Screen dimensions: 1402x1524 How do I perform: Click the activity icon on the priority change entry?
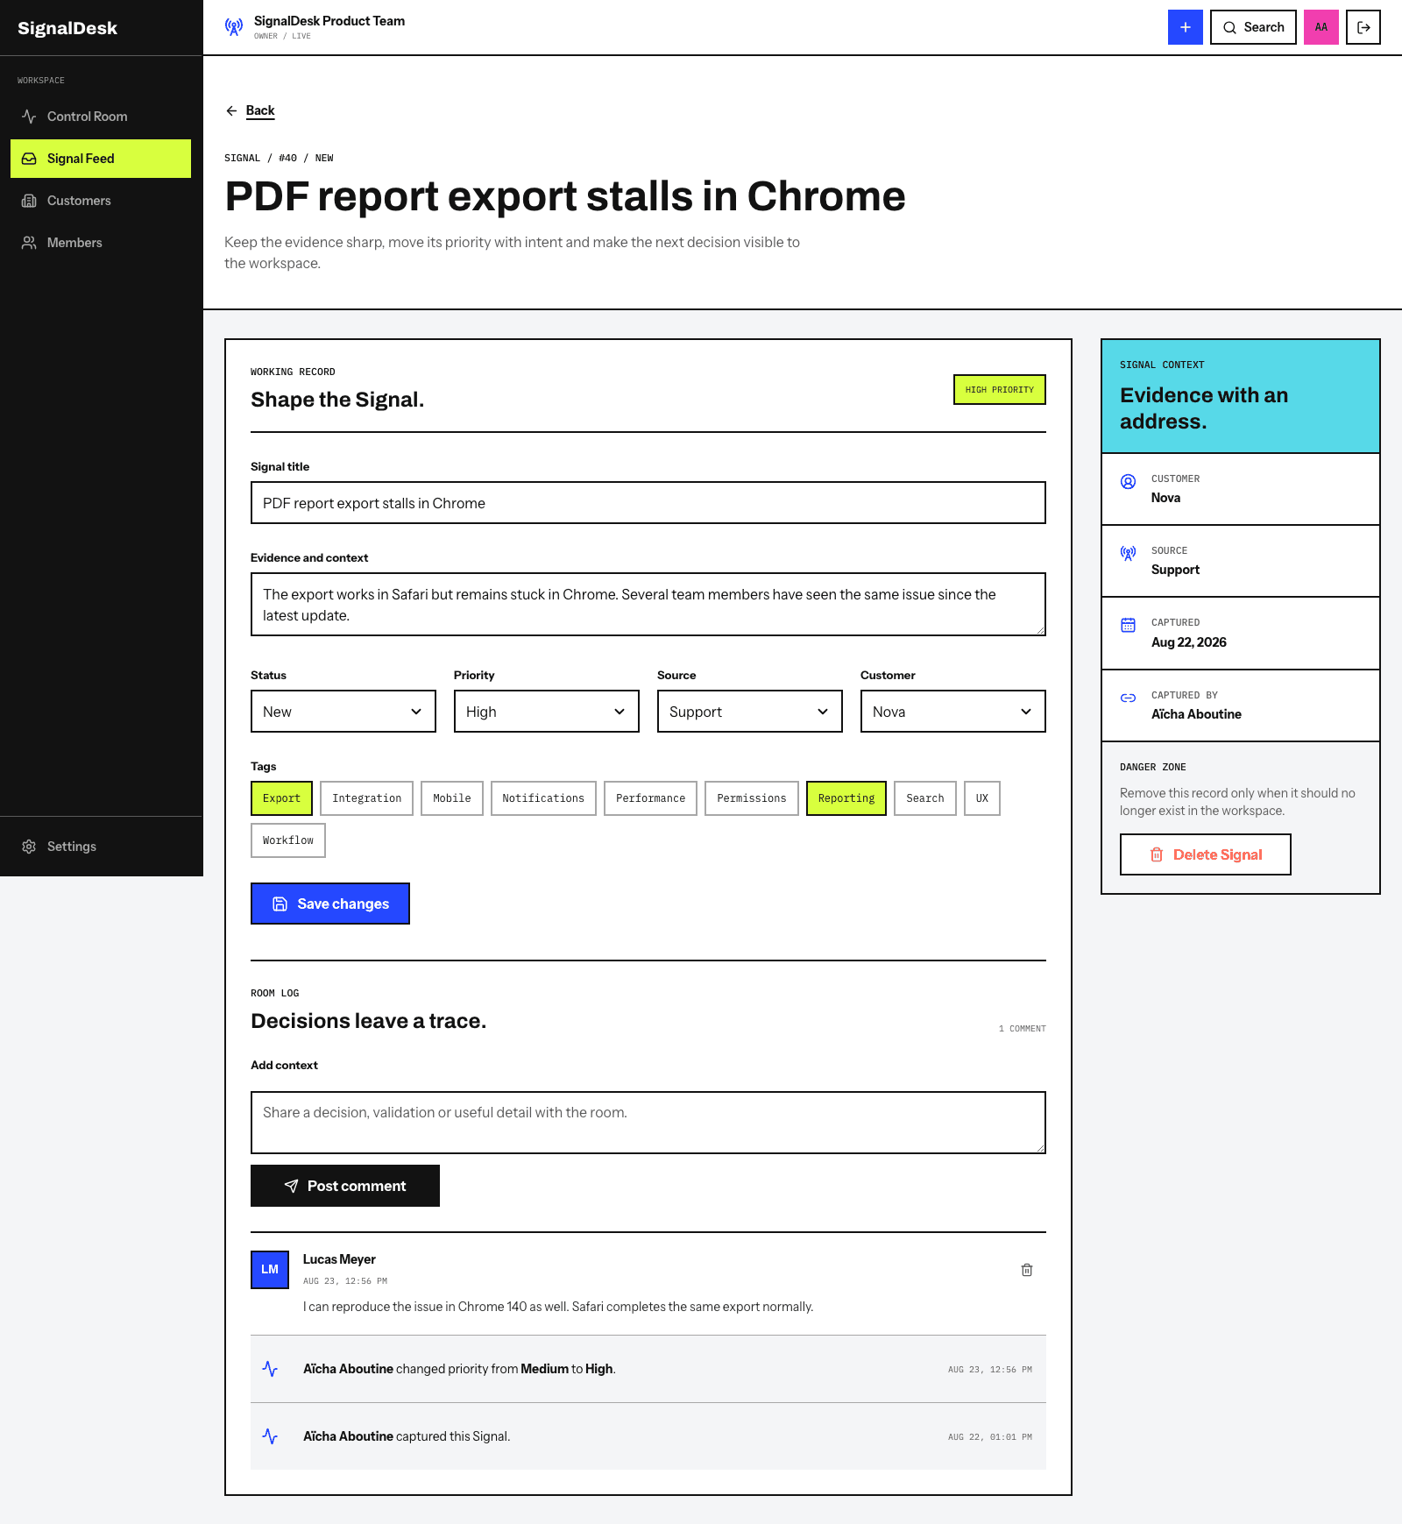click(x=270, y=1369)
